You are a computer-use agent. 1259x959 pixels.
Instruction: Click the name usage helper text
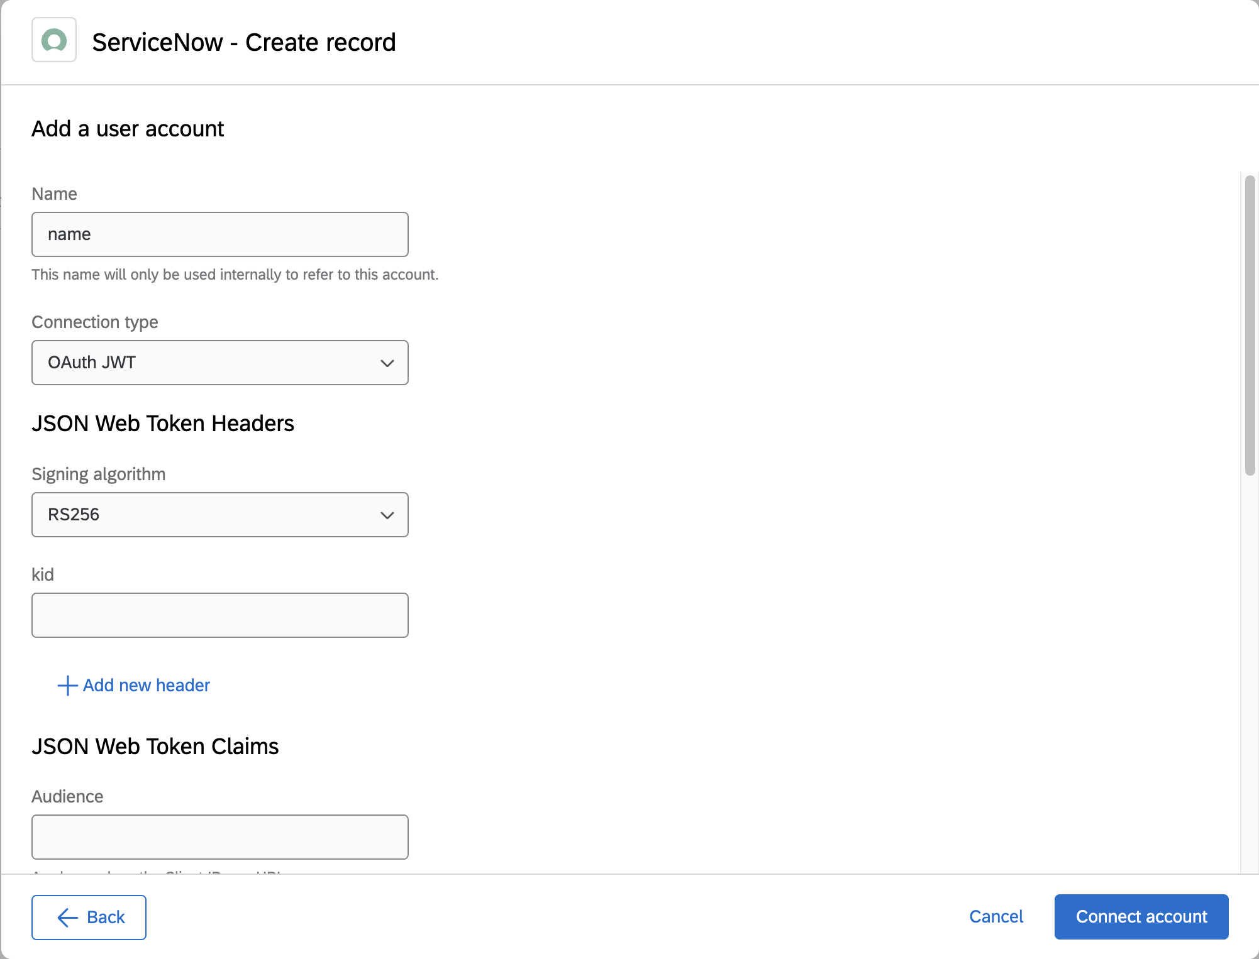(235, 275)
